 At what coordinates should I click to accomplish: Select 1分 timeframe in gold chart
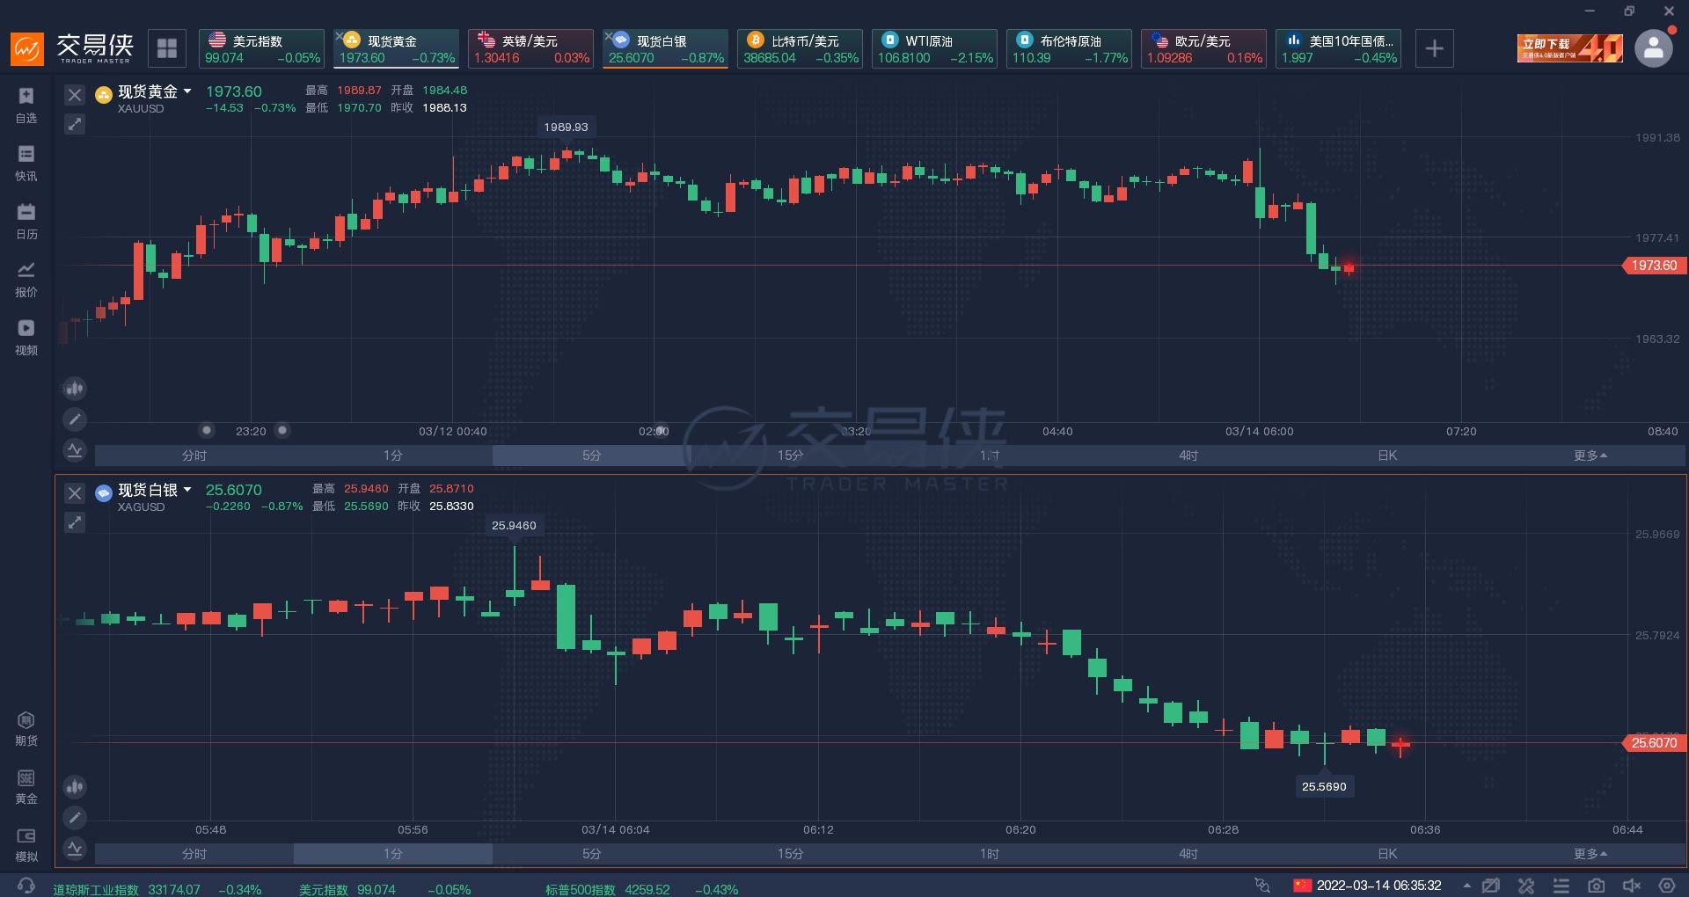pos(393,456)
